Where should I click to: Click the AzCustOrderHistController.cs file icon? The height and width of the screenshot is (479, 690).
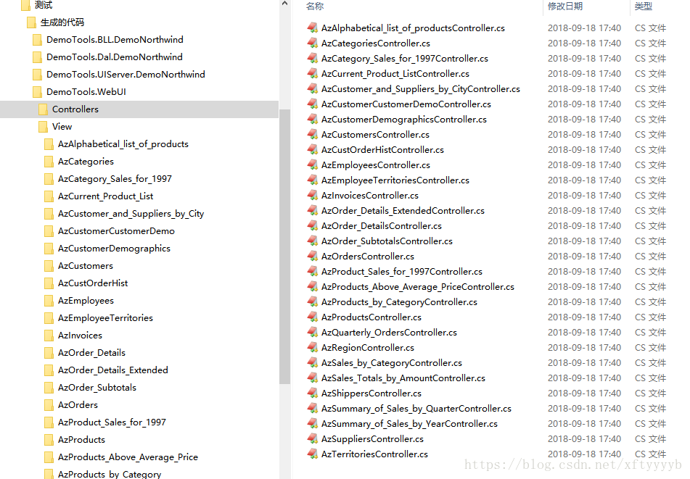point(313,150)
